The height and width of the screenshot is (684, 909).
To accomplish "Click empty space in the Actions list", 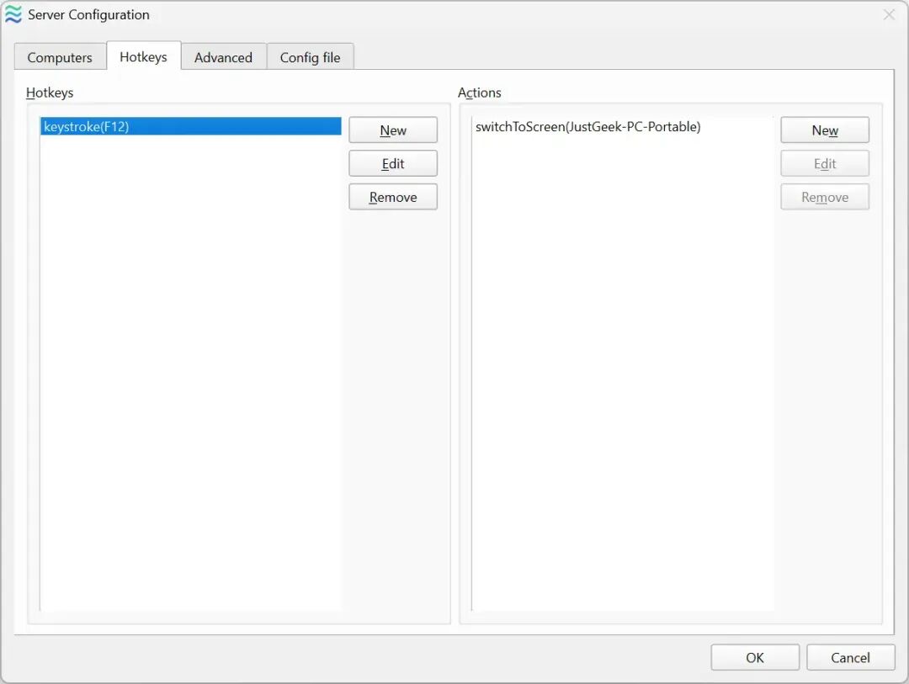I will (x=623, y=379).
